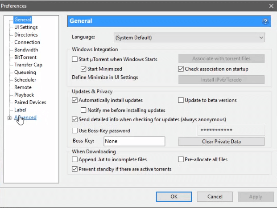The image size is (277, 208).
Task: Open UI Settings category
Action: (26, 27)
